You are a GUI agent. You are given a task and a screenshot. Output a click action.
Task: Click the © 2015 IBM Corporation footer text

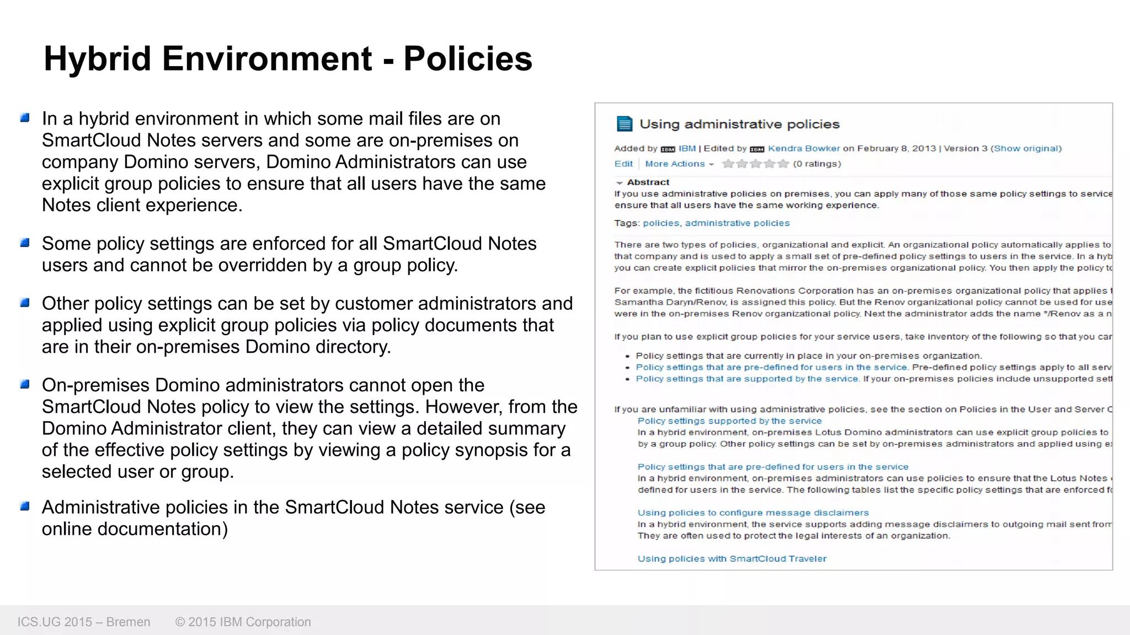pyautogui.click(x=243, y=622)
